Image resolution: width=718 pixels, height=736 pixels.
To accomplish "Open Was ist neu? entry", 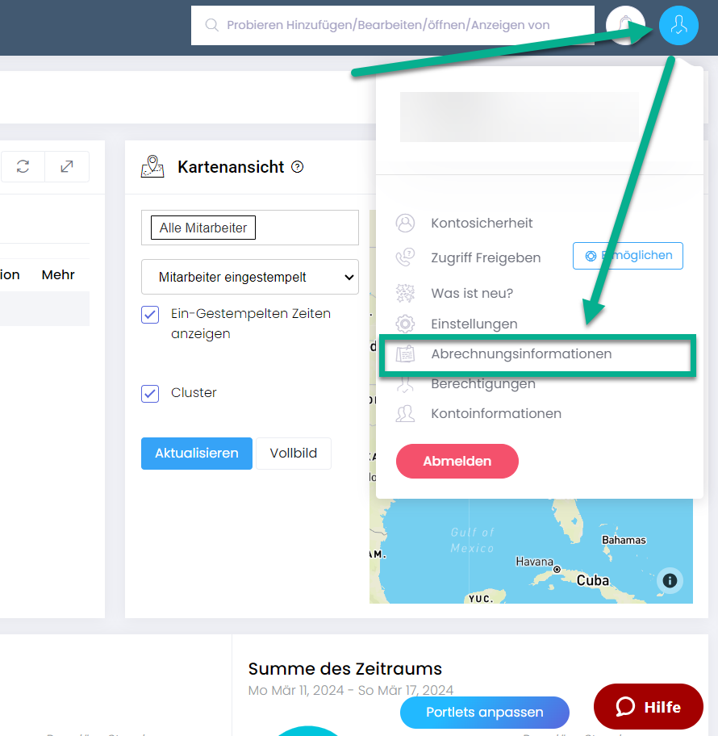I will click(472, 293).
